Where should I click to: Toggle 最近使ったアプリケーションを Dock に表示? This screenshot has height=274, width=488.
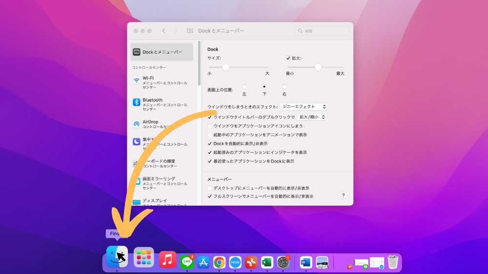[210, 161]
